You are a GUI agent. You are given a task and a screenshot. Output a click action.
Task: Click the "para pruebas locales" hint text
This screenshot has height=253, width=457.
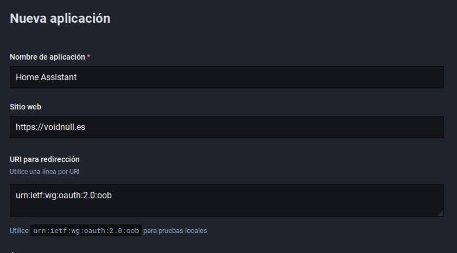[175, 231]
